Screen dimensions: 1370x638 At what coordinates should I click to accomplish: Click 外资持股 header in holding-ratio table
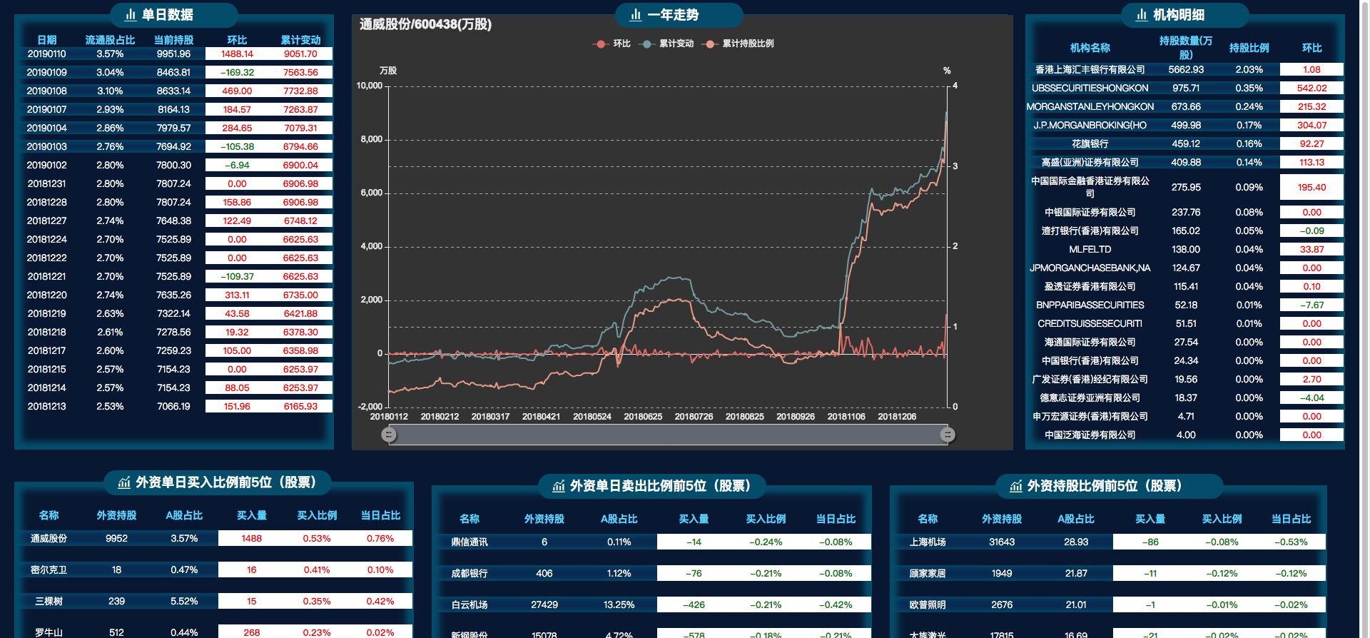pyautogui.click(x=1001, y=519)
